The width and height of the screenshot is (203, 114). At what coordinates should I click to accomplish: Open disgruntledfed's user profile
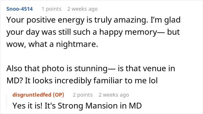[32, 95]
